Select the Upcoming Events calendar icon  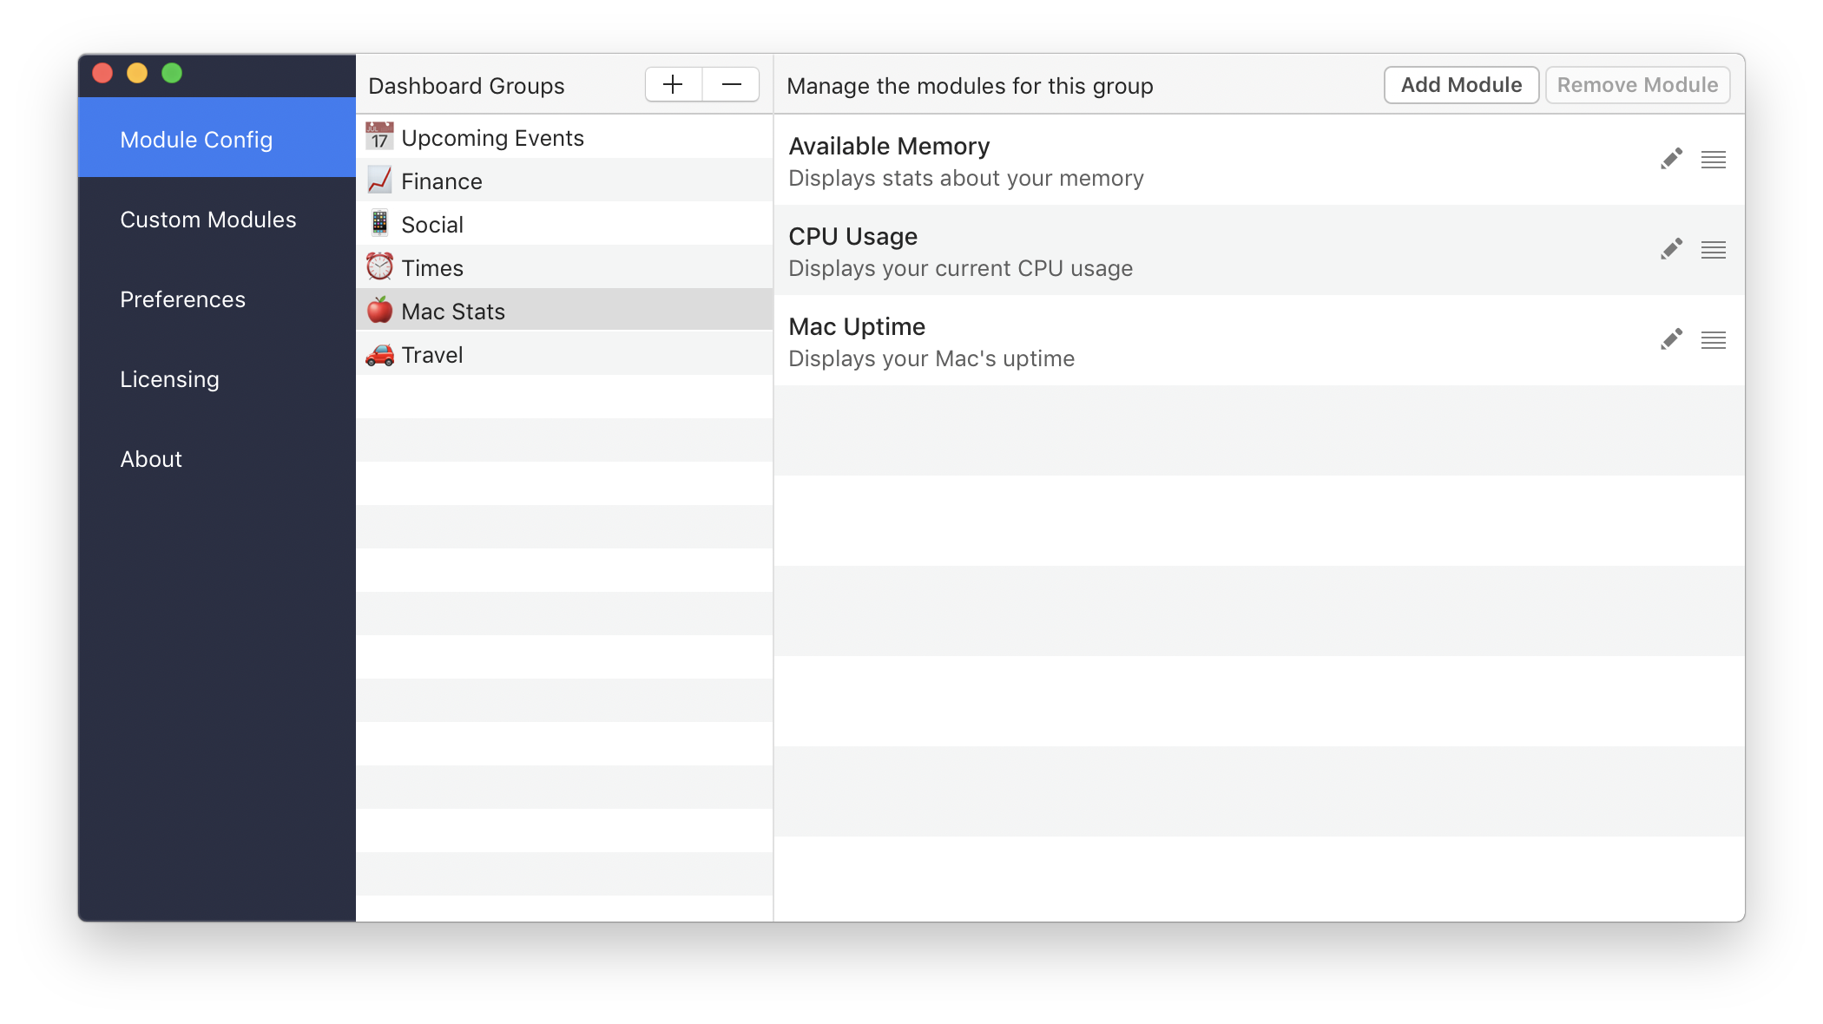(x=378, y=138)
